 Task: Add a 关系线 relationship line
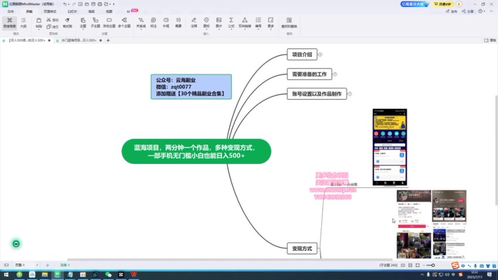[141, 22]
